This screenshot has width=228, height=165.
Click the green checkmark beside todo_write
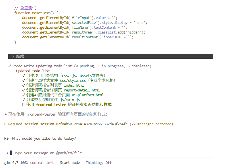click(x=10, y=66)
